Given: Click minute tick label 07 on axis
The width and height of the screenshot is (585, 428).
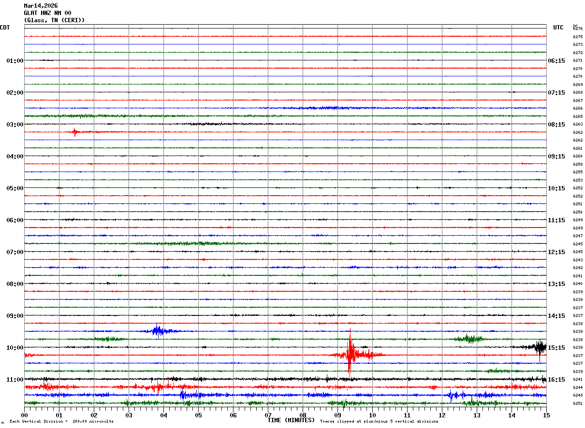Looking at the screenshot, I should tap(268, 415).
